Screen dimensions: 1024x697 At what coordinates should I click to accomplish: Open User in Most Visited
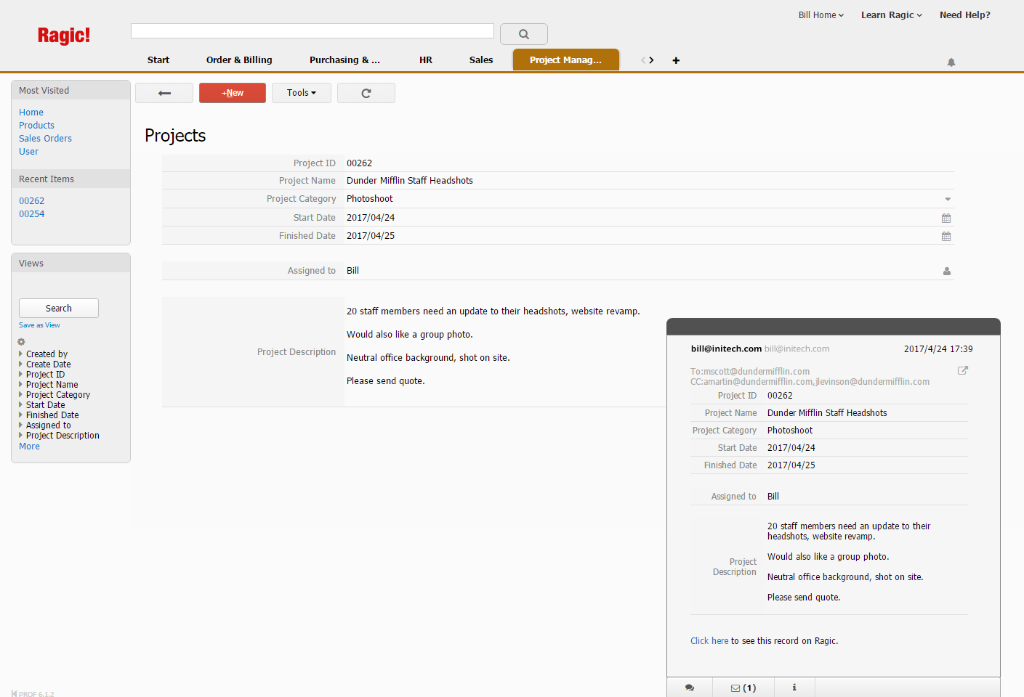(29, 152)
